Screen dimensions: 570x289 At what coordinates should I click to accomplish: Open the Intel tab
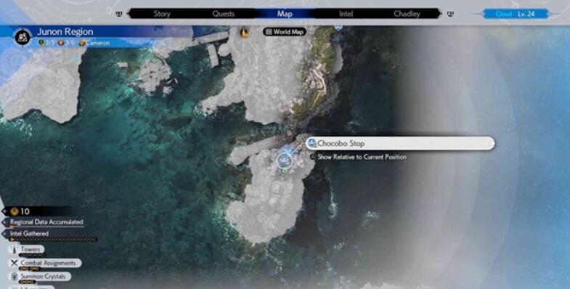[x=346, y=14]
